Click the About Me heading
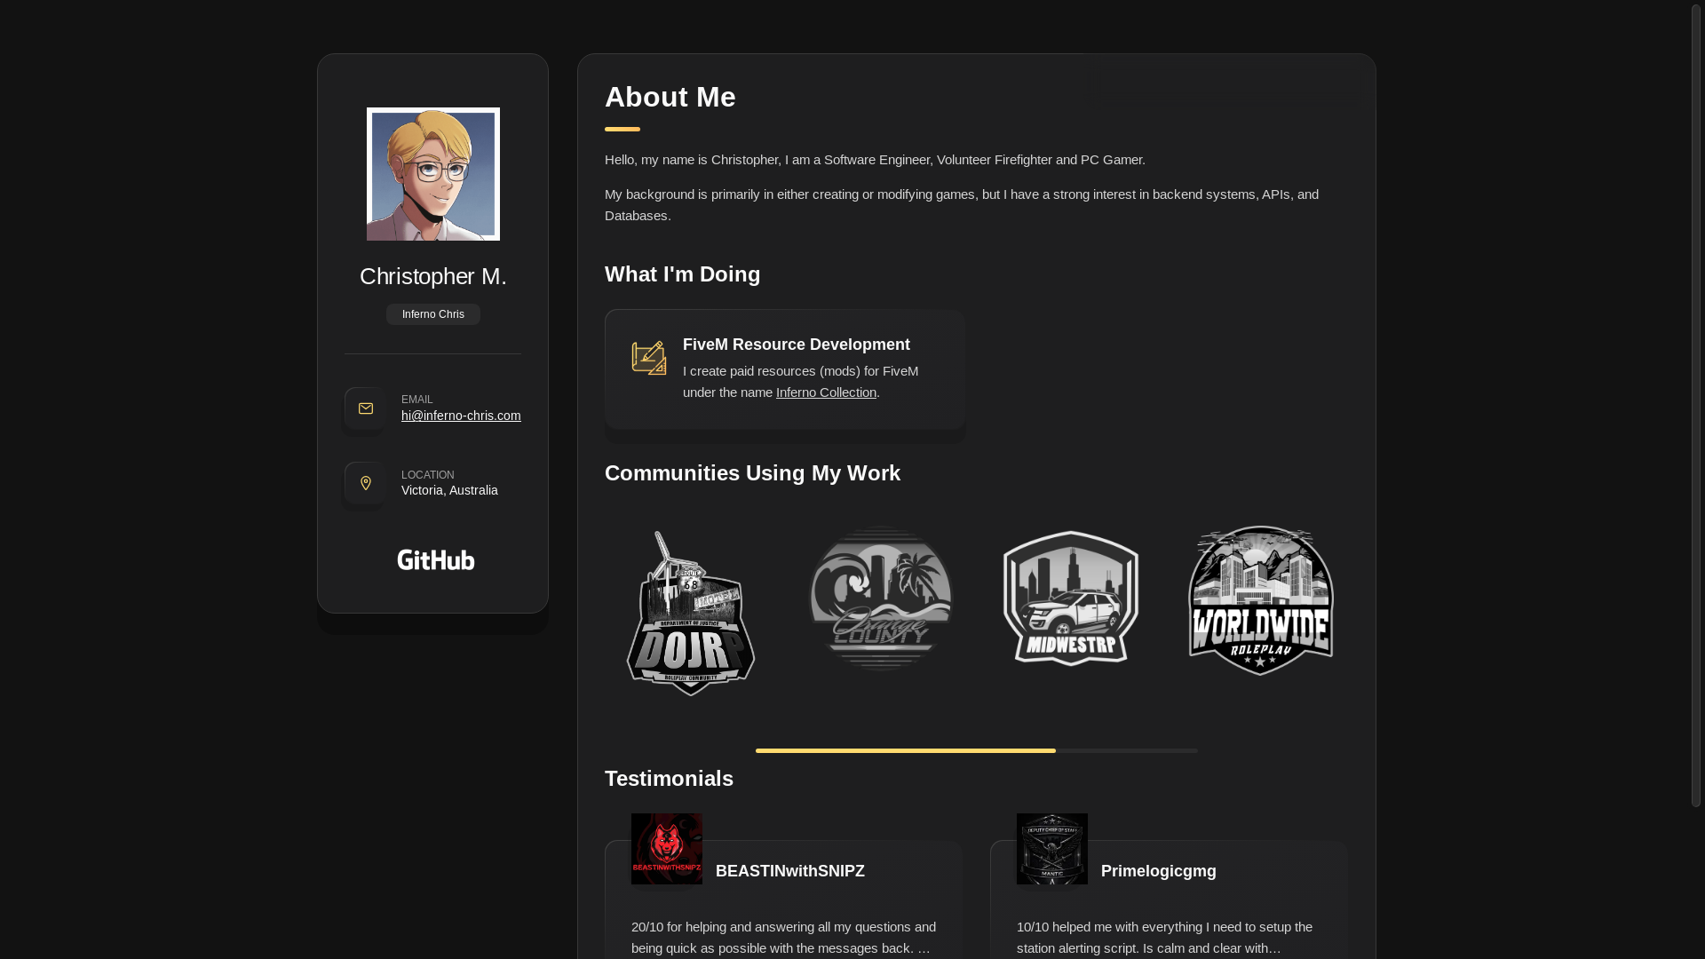The width and height of the screenshot is (1705, 959). 670,97
